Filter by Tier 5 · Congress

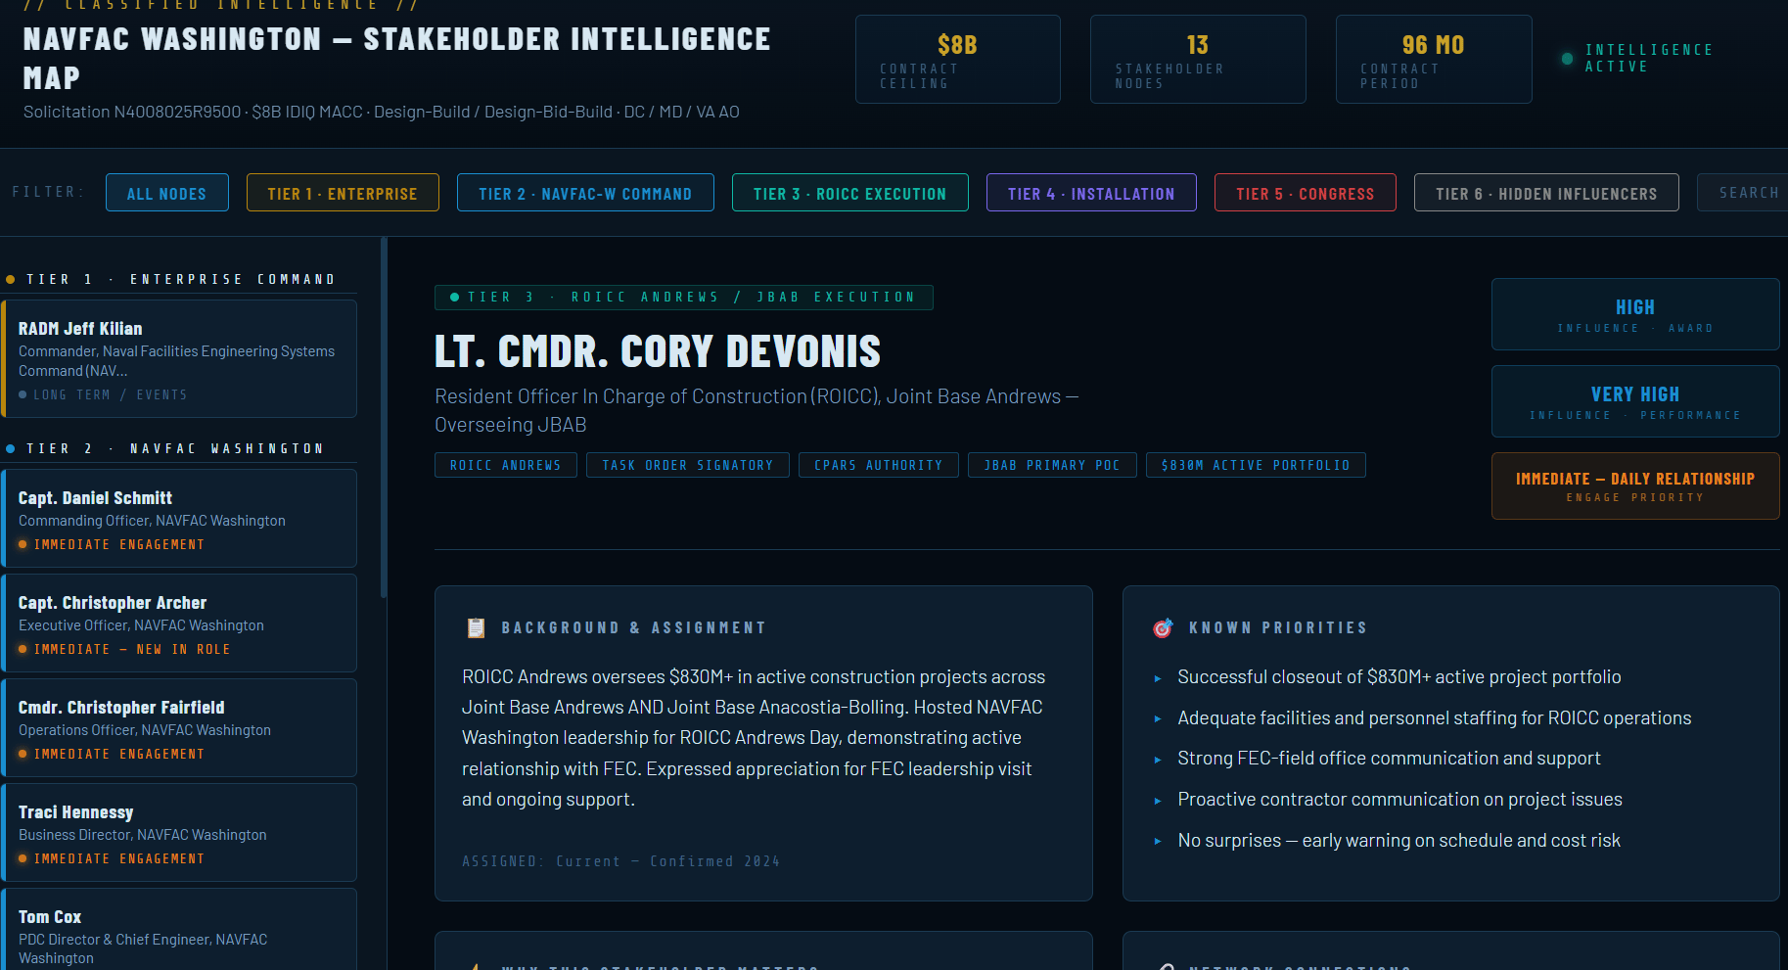[1306, 193]
